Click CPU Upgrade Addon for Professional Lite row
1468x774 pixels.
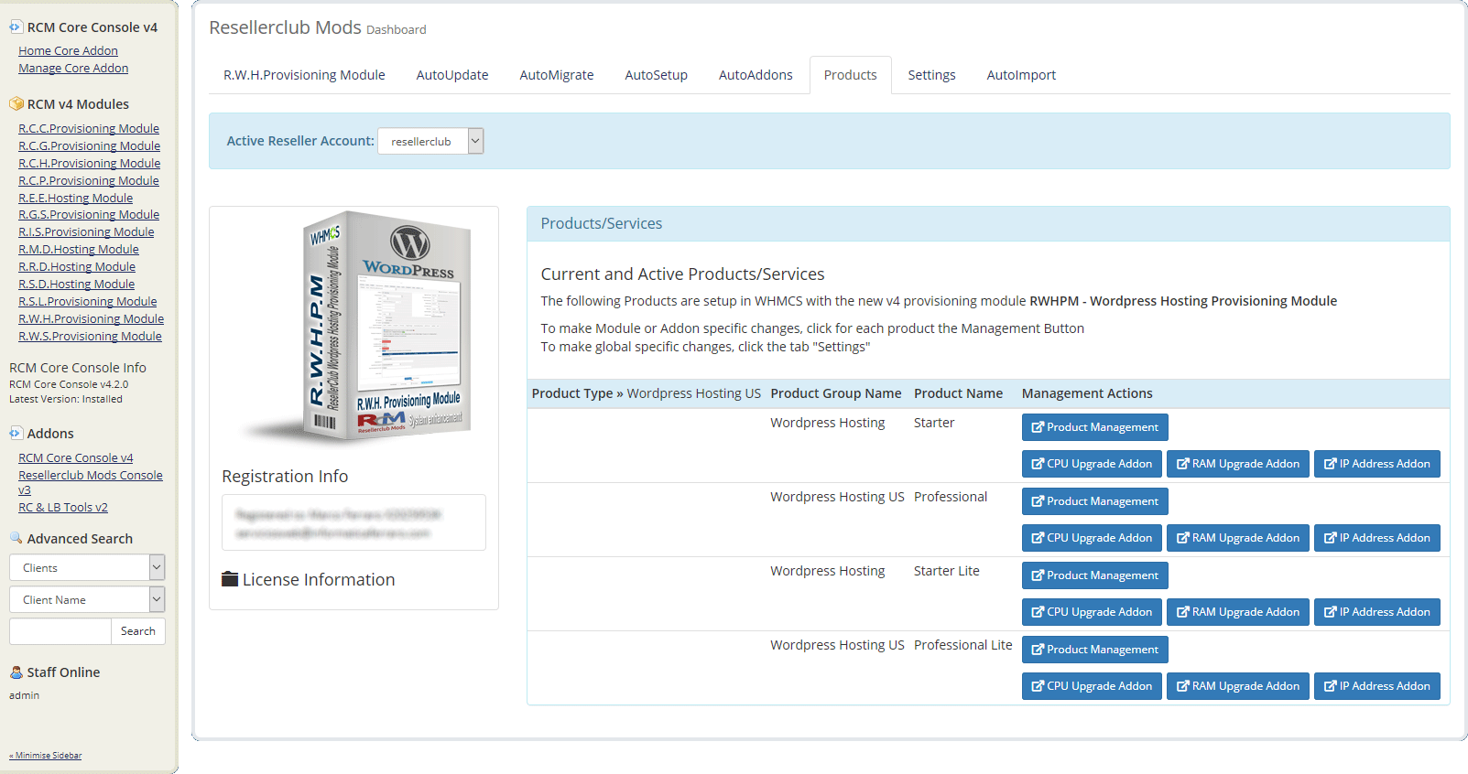pyautogui.click(x=1092, y=686)
